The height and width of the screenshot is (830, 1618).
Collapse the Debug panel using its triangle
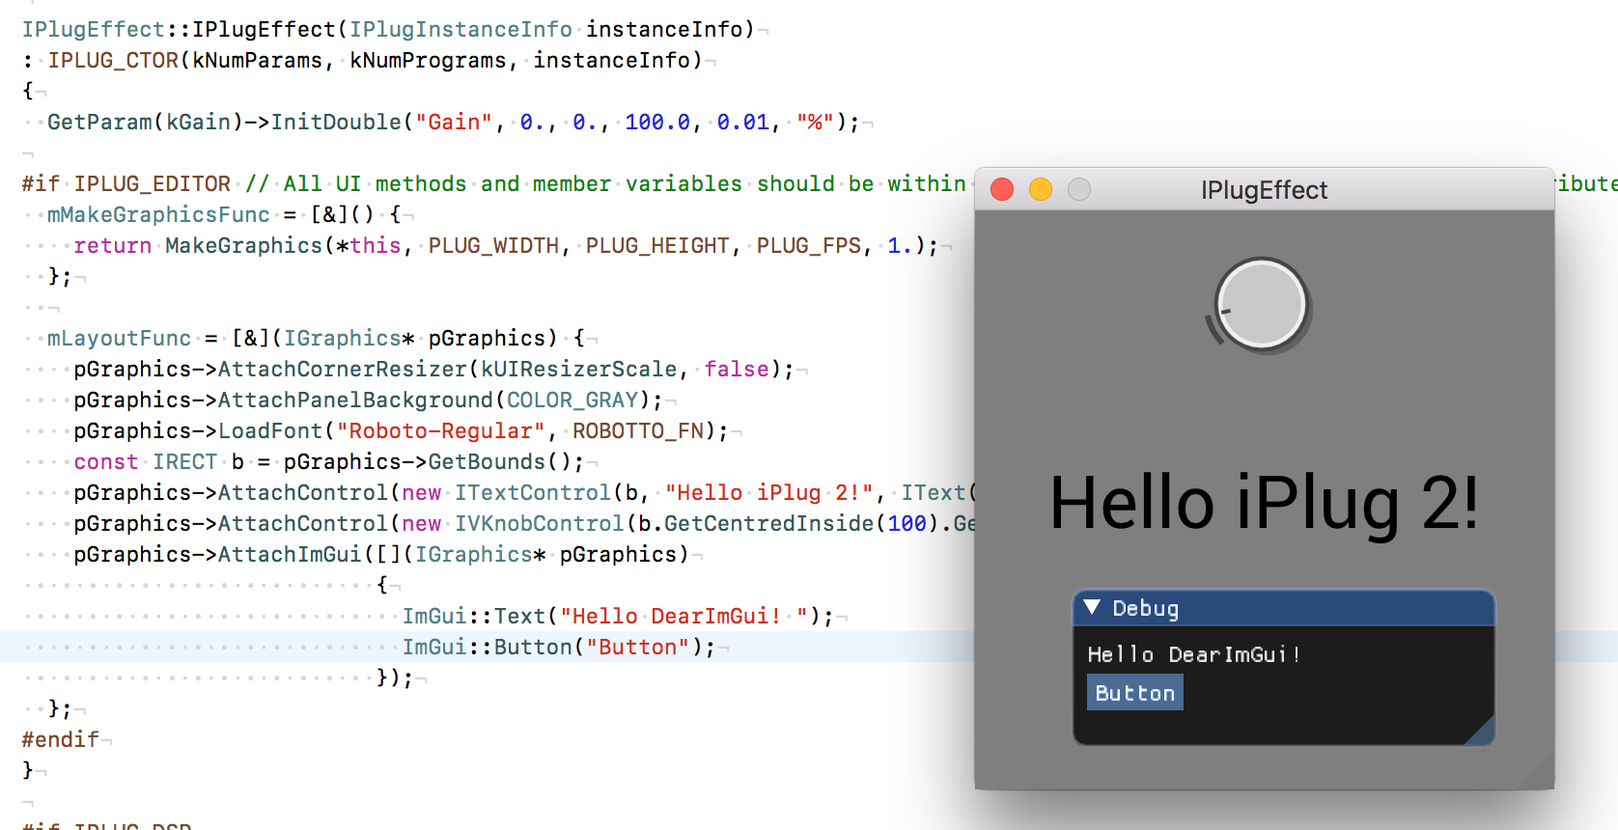(x=1092, y=607)
